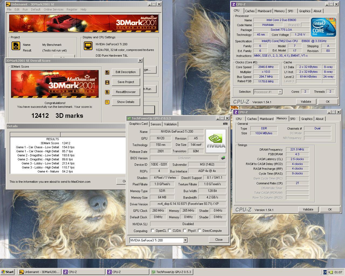Click the Edit Description icon
This screenshot has width=345, height=276.
(x=107, y=72)
